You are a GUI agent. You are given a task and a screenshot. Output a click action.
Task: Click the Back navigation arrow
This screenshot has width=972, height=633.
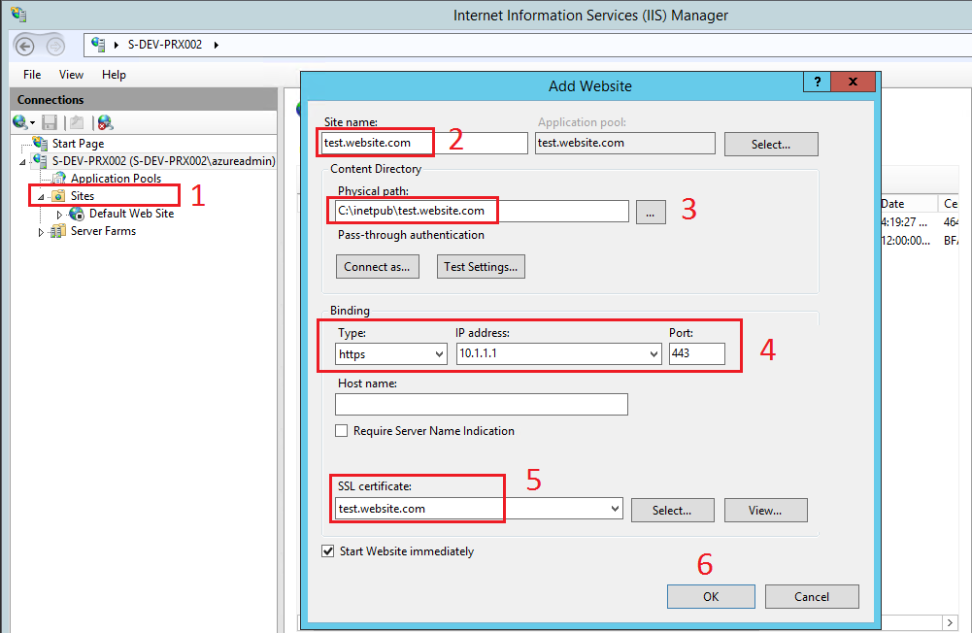coord(26,46)
